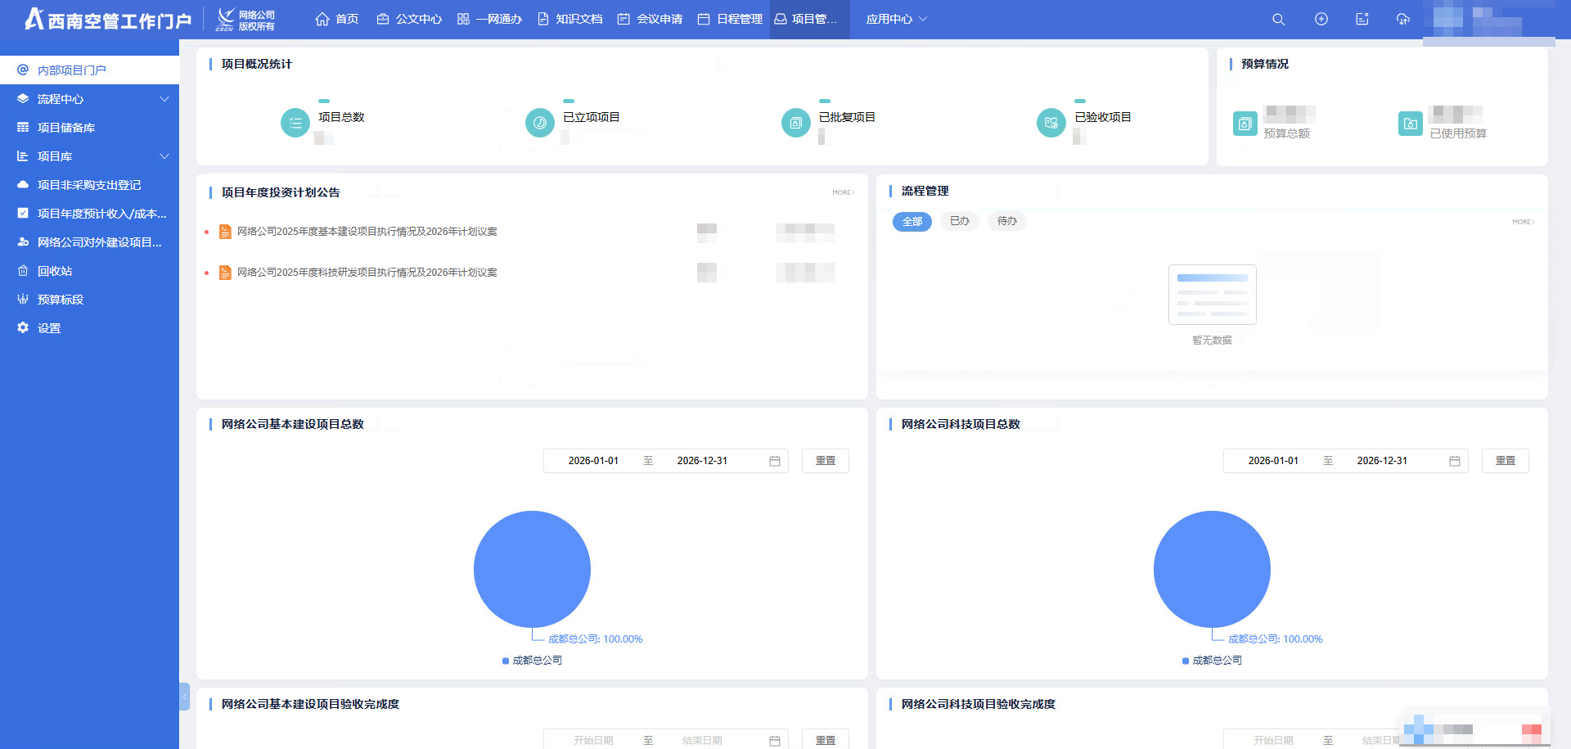This screenshot has height=749, width=1571.
Task: Click the plus circle icon in header
Action: 1321,19
